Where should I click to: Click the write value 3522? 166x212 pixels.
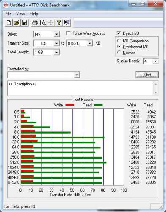(135, 112)
